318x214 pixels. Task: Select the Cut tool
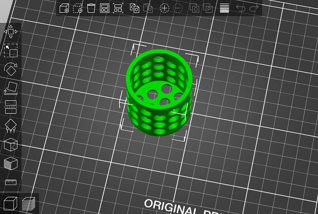(x=11, y=107)
